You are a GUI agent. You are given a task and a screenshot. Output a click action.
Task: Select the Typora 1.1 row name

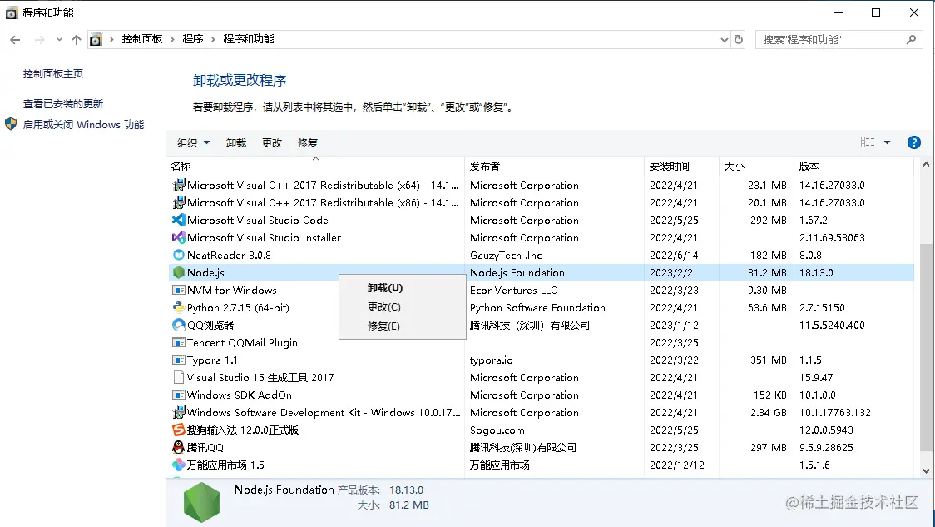pos(211,360)
